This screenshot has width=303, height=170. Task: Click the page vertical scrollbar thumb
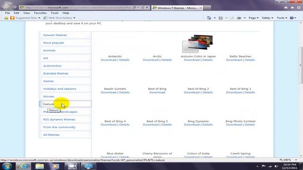point(301,65)
